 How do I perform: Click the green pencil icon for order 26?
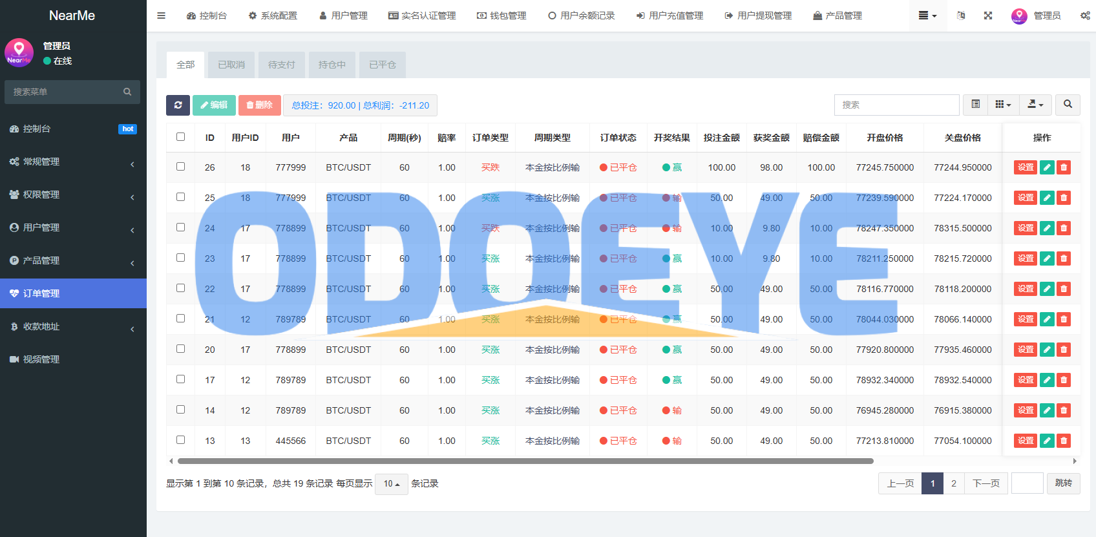[x=1047, y=167]
